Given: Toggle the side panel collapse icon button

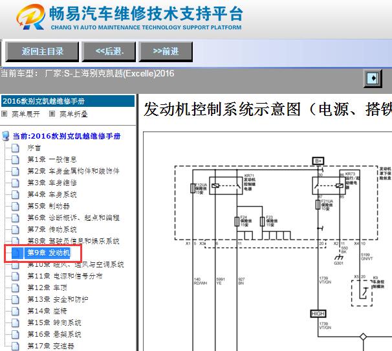Looking at the screenshot, I should [373, 78].
